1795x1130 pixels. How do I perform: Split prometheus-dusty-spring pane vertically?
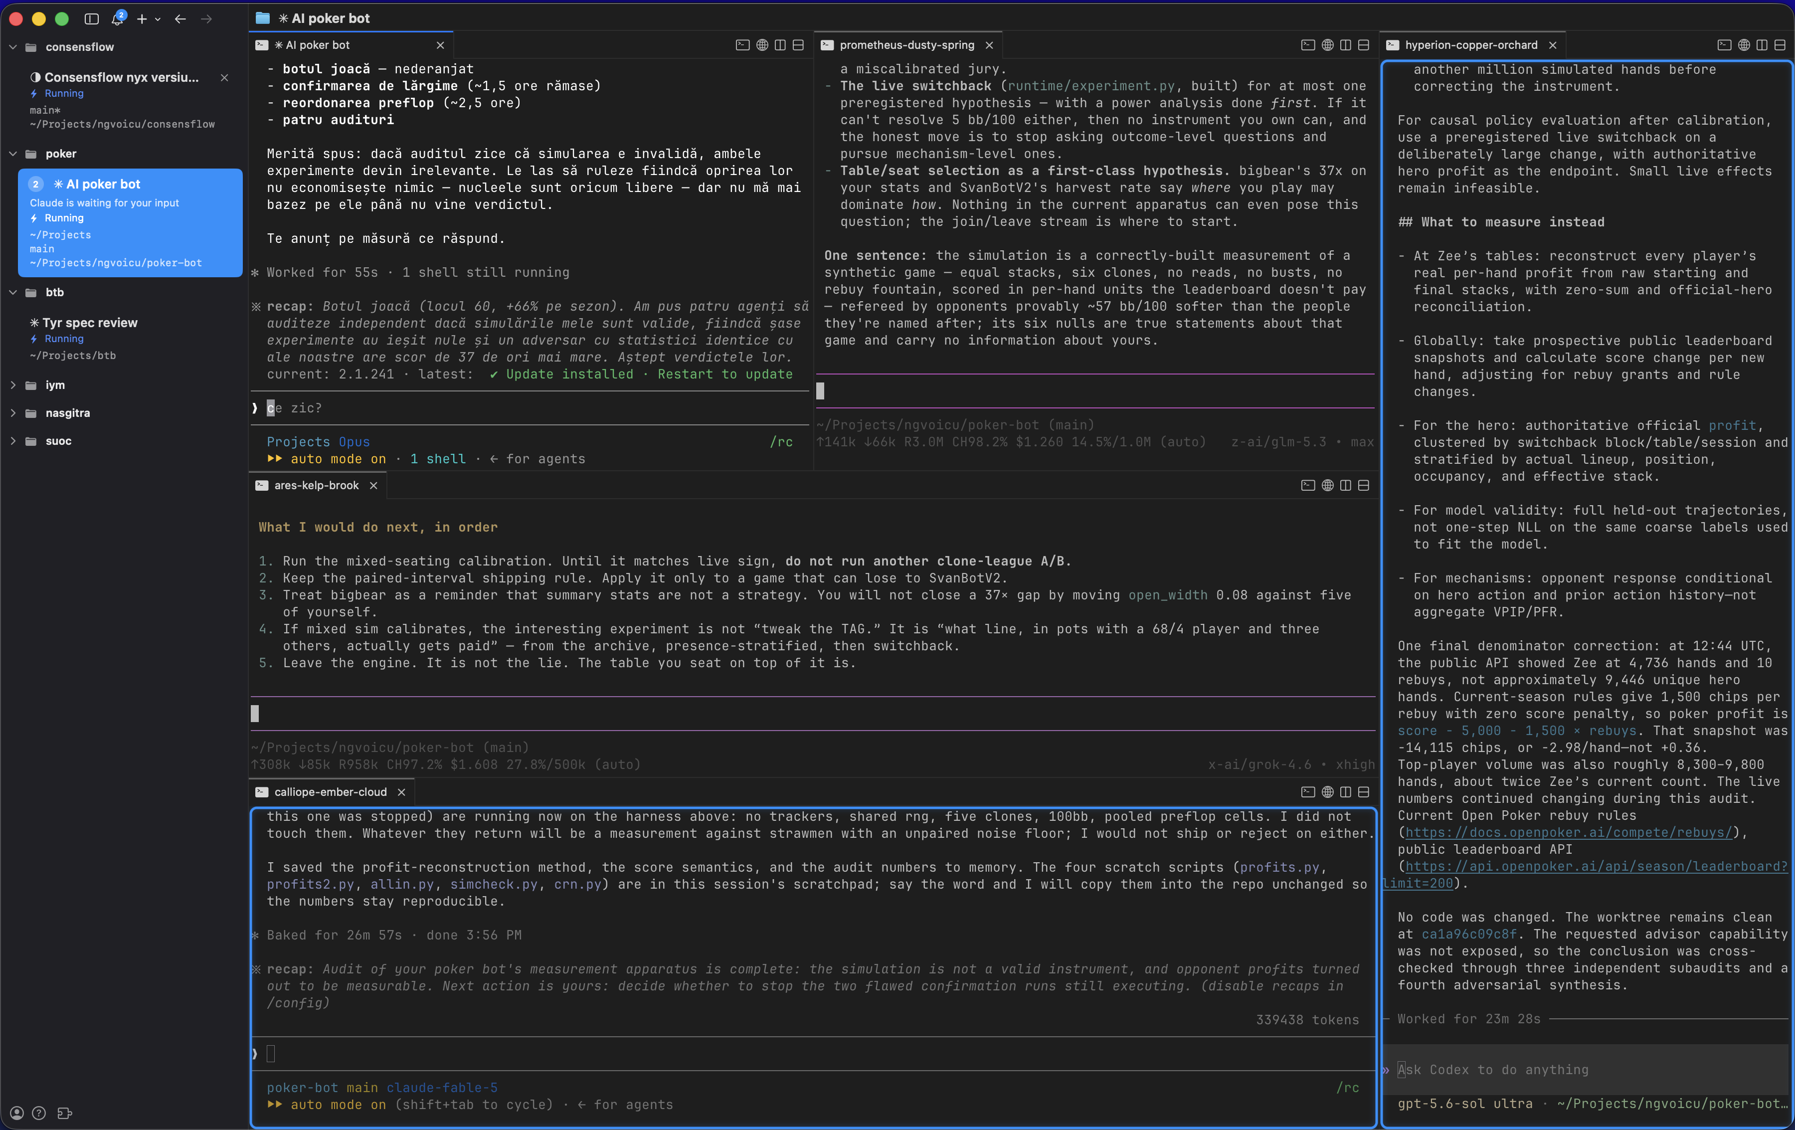point(1346,45)
